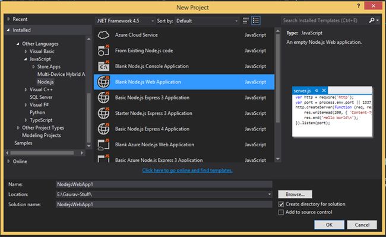Select the Azure Cloud Service cloud icon
The image size is (386, 237).
coord(103,35)
